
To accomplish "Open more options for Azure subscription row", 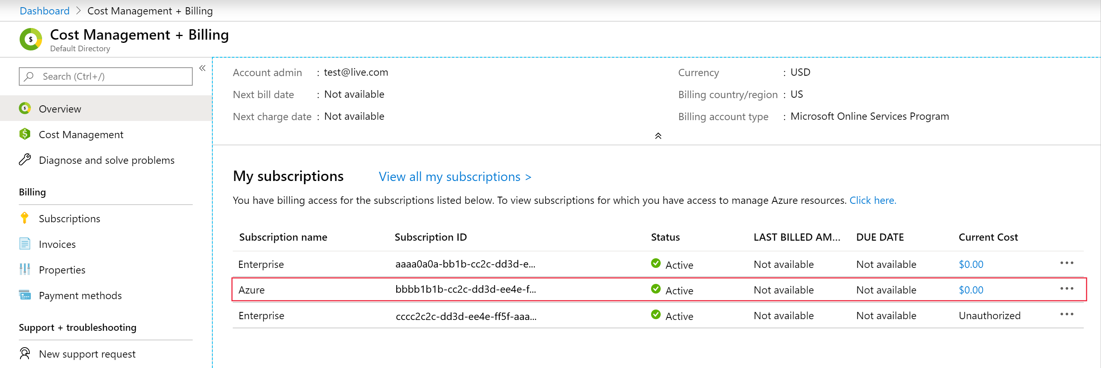I will click(x=1067, y=289).
